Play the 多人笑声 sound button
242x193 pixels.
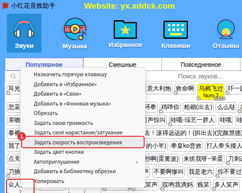coord(226,185)
